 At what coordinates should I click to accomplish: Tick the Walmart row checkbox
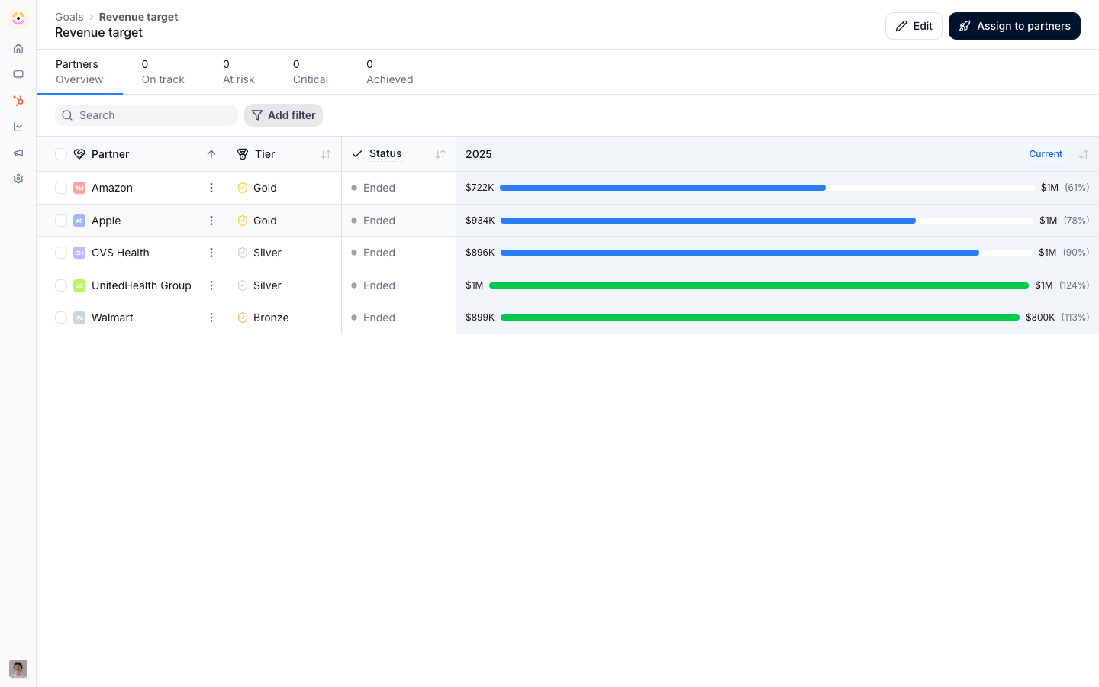pyautogui.click(x=61, y=318)
